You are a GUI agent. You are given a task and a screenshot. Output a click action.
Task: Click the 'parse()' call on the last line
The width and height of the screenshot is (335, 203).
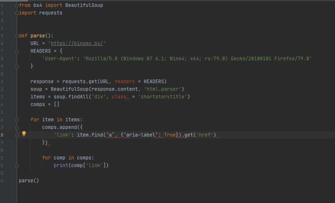tap(29, 180)
